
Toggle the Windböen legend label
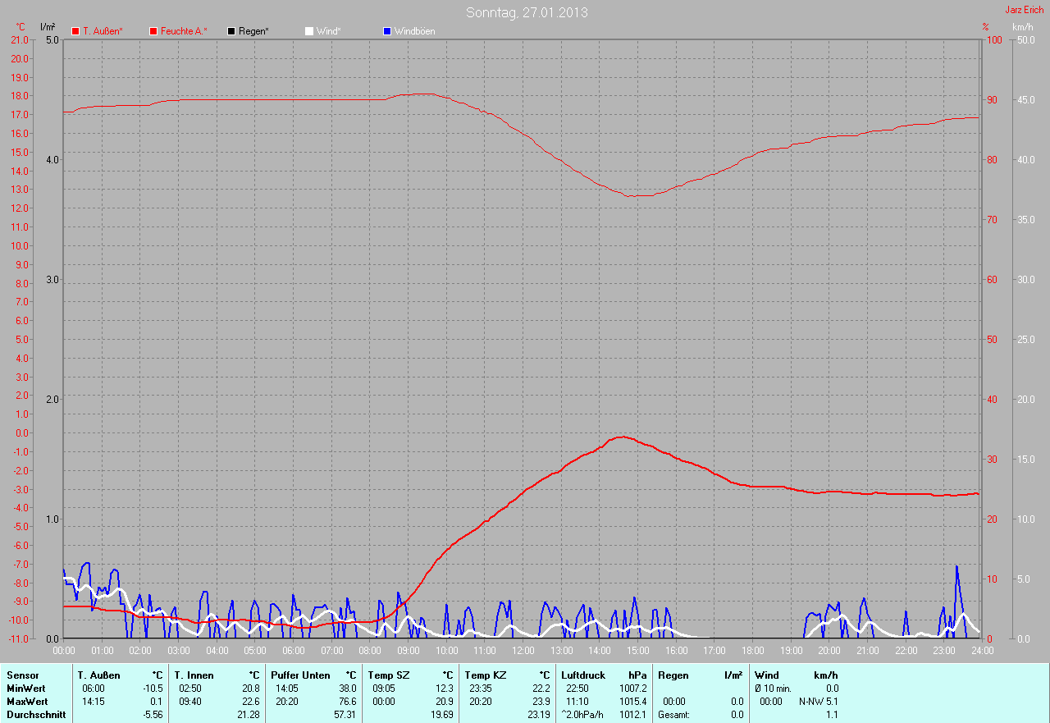414,31
